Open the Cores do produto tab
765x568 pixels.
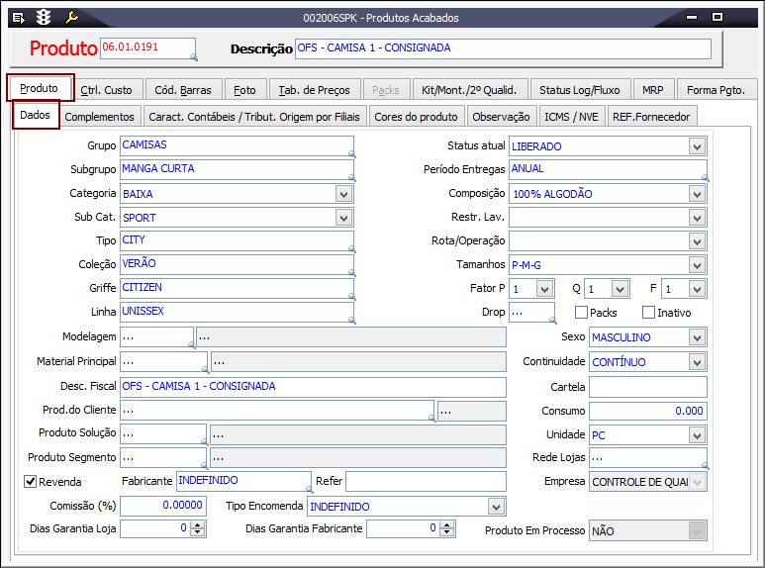(x=416, y=117)
